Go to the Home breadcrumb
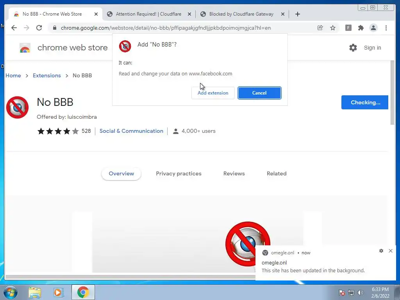400x300 pixels. coord(13,75)
